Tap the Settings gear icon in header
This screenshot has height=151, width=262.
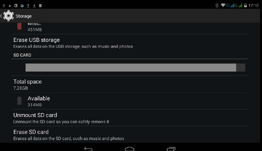[8, 16]
